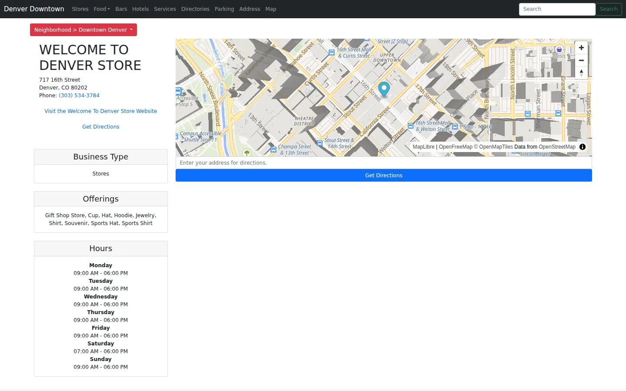This screenshot has width=626, height=391.
Task: Open Address navigation item
Action: (x=250, y=9)
